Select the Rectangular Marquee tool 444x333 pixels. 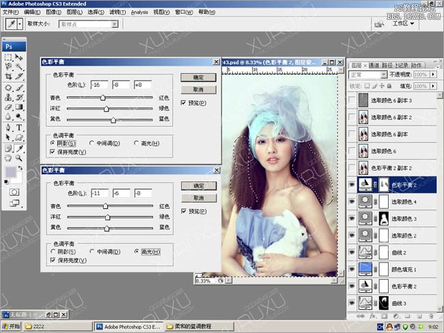pyautogui.click(x=8, y=57)
